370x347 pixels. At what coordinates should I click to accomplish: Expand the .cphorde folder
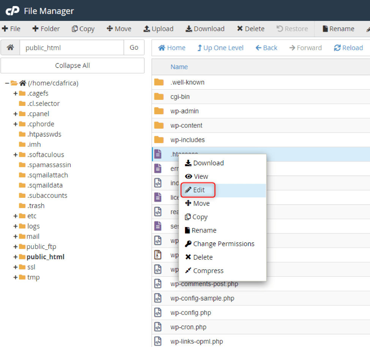pos(16,124)
